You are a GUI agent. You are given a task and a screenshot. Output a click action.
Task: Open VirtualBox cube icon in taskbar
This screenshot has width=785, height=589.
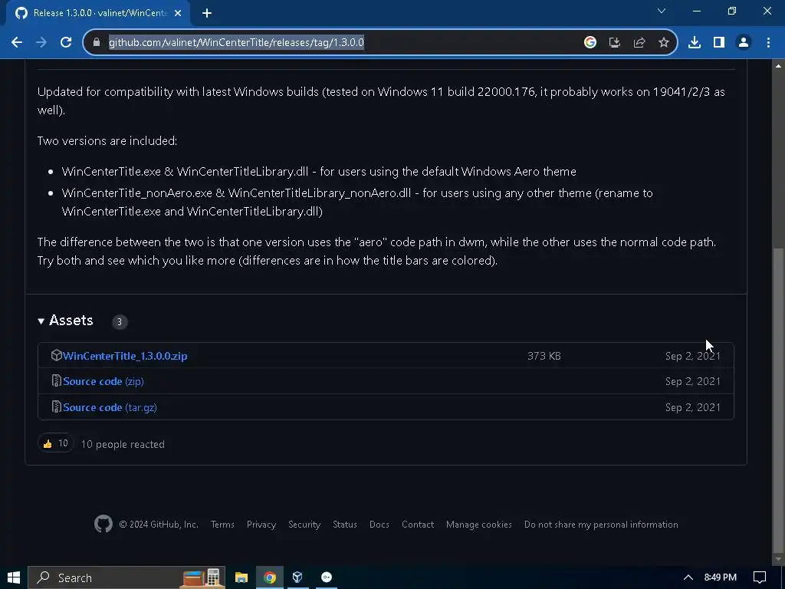tap(298, 577)
